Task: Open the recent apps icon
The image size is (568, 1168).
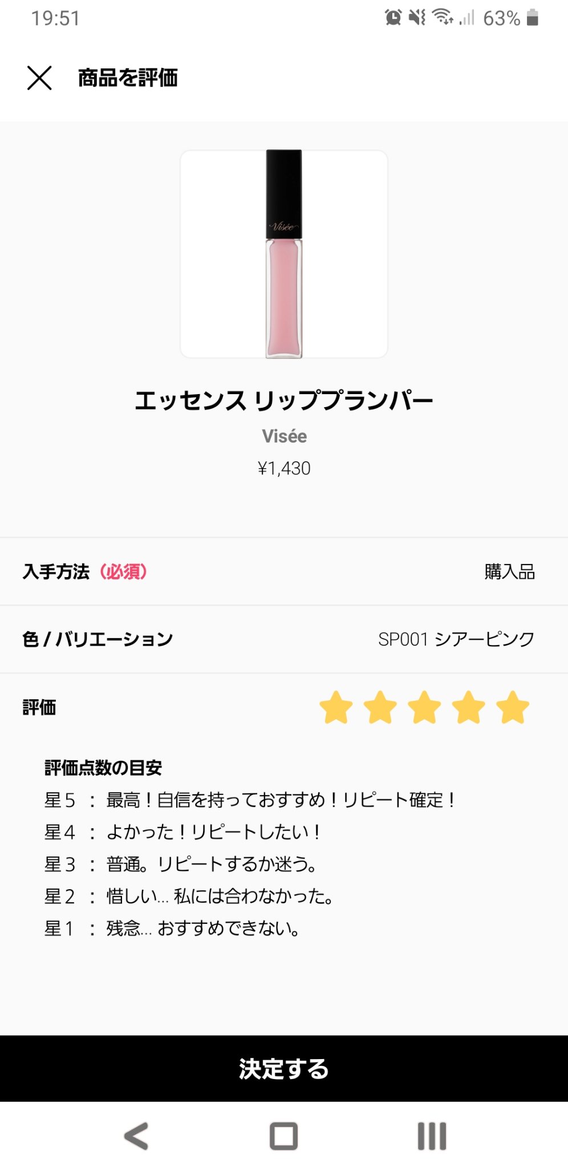Action: coord(432,1136)
